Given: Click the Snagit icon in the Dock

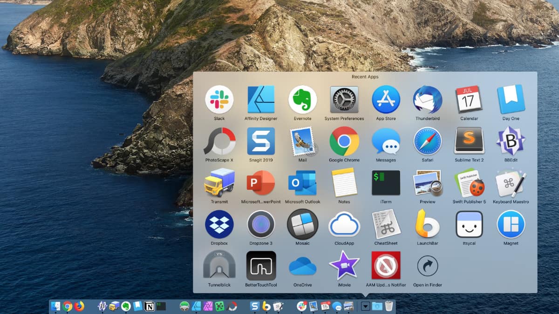Looking at the screenshot, I should point(255,306).
